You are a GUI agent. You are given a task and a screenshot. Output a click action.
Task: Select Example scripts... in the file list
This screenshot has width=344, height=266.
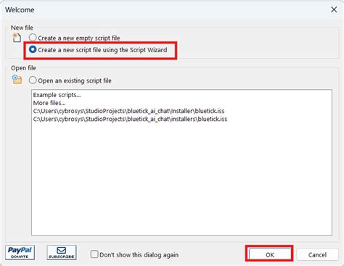click(x=57, y=95)
